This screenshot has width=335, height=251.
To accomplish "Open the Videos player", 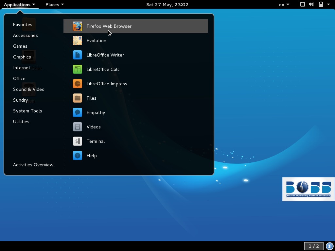I will click(94, 127).
